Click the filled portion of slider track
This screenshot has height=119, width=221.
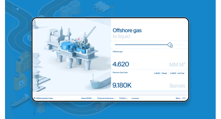tap(141, 45)
